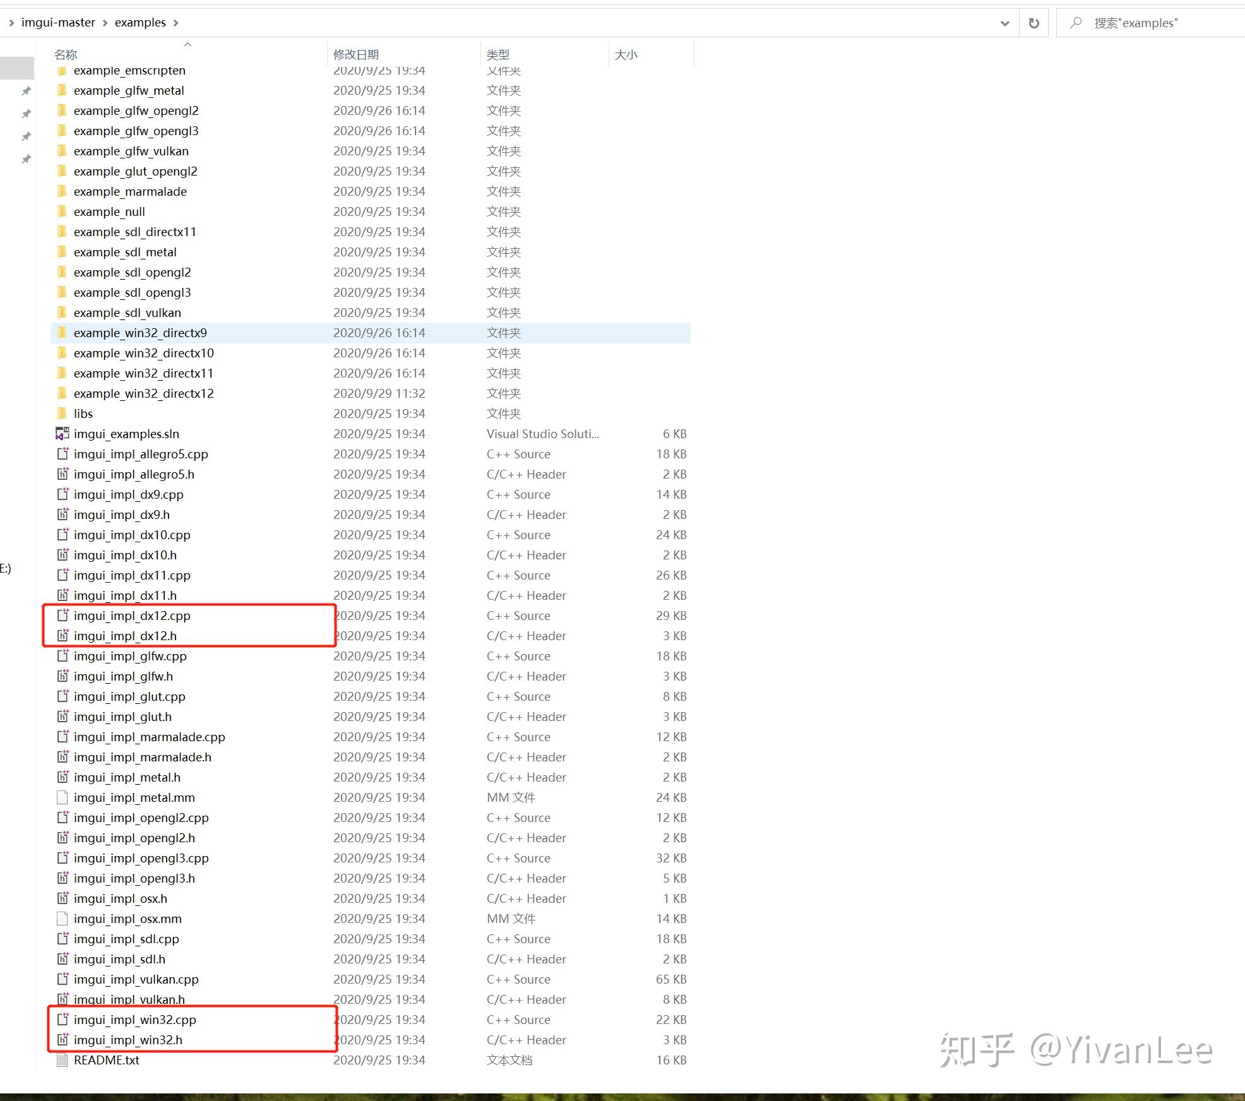Sort by the 大小 column header
The width and height of the screenshot is (1245, 1101).
tap(626, 55)
